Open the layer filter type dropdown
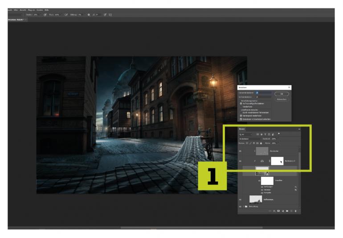The width and height of the screenshot is (343, 238). 246,135
